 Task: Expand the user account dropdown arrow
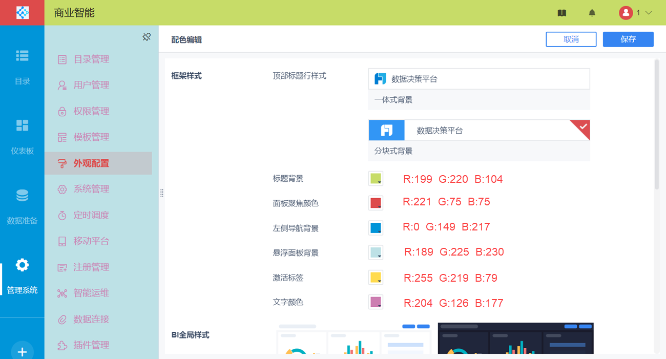pyautogui.click(x=649, y=13)
